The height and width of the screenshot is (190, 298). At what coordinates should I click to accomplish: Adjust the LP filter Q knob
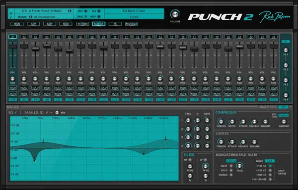[x=206, y=176]
